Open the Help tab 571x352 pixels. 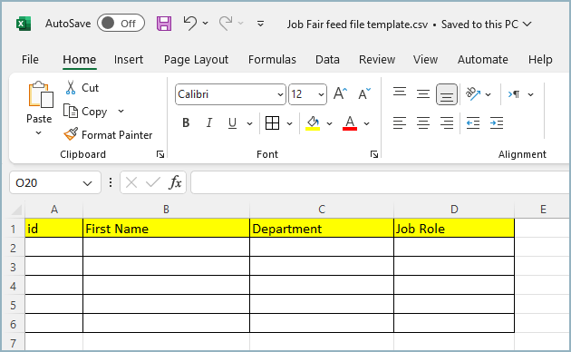[540, 59]
